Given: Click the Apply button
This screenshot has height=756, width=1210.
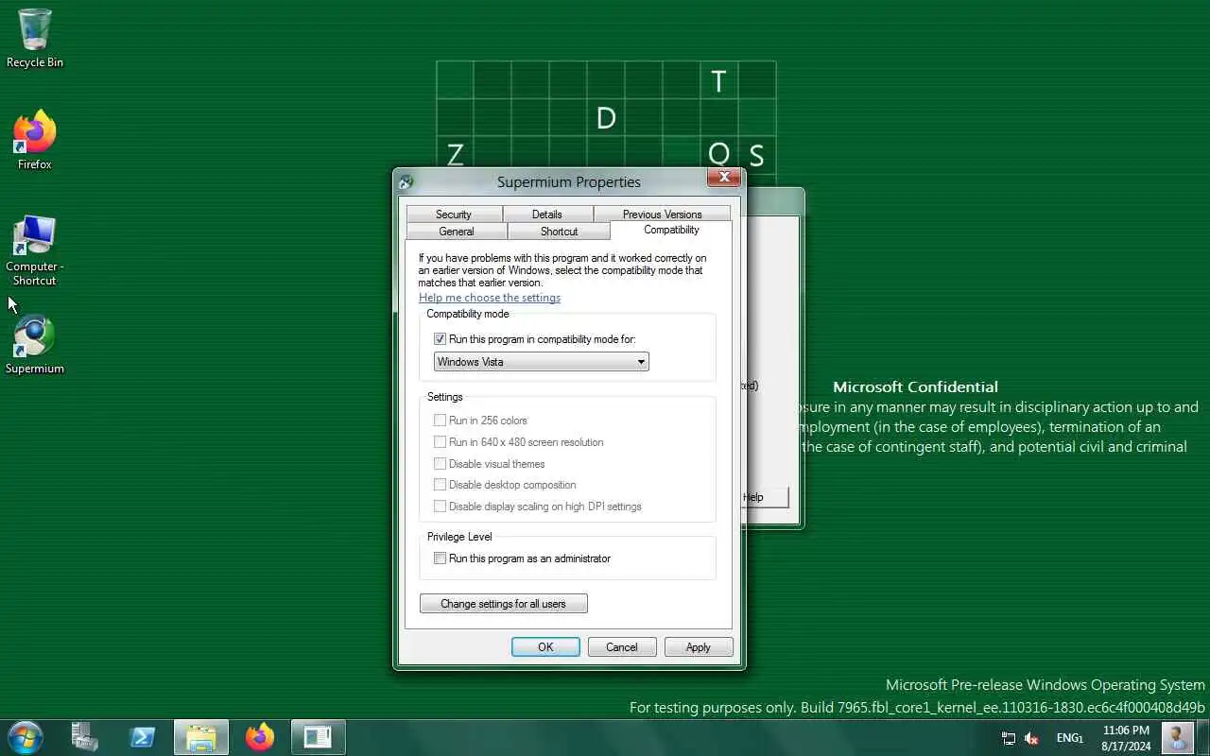Looking at the screenshot, I should (699, 647).
